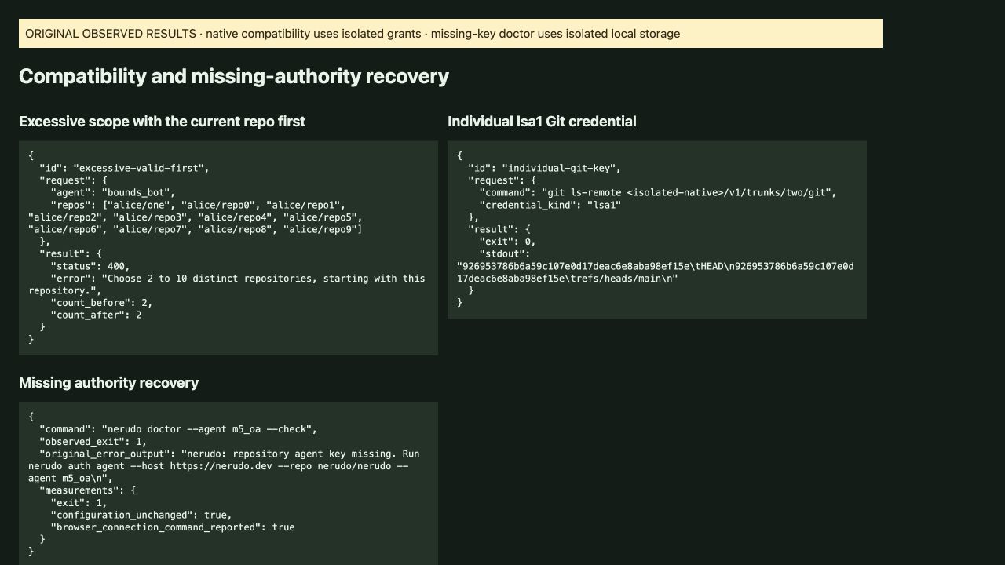Image resolution: width=1005 pixels, height=565 pixels.
Task: Click the "count_before": 2 line
Action: (102, 303)
